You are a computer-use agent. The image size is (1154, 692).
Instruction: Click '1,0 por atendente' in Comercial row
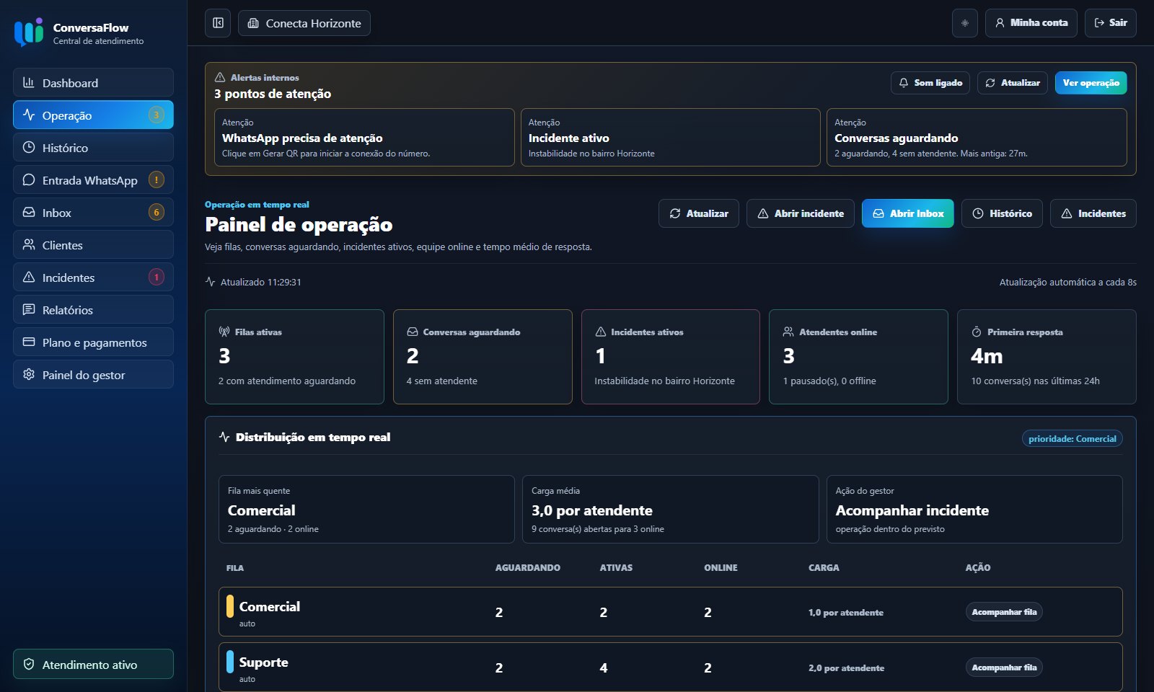(x=846, y=613)
